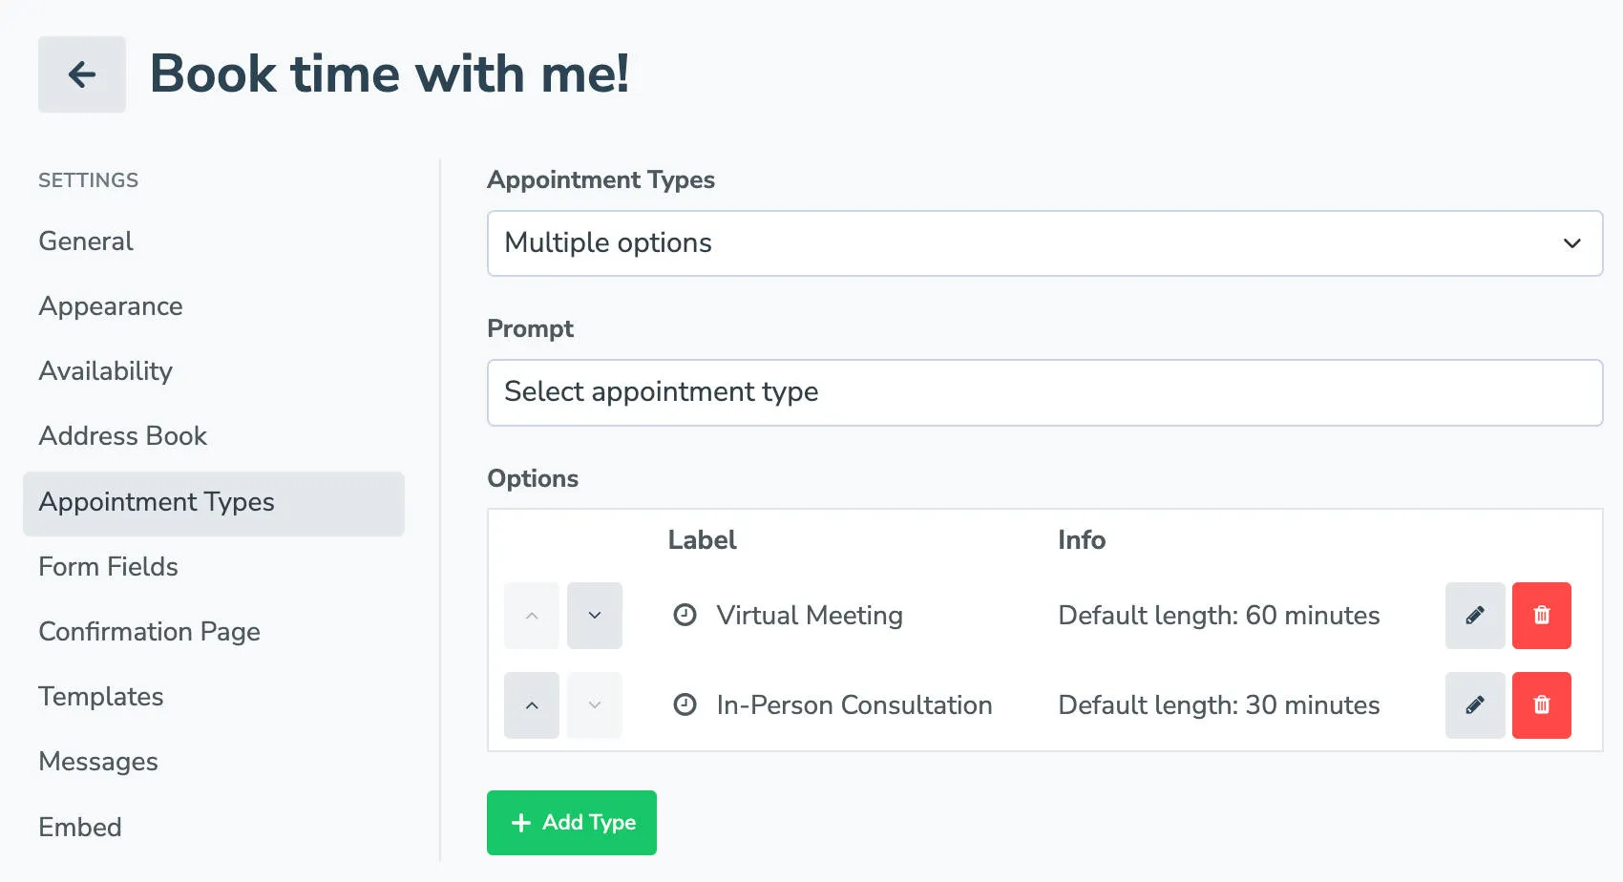Delete In-Person Consultation using the trash icon
This screenshot has height=882, width=1623.
pyautogui.click(x=1541, y=705)
